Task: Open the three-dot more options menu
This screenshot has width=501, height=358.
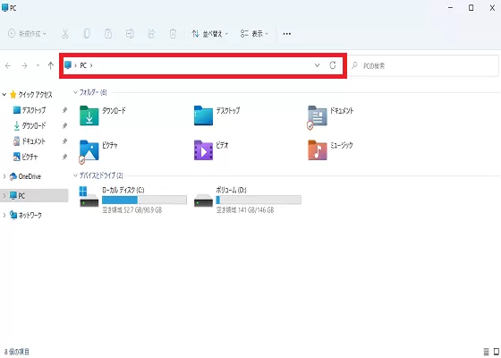Action: click(287, 34)
